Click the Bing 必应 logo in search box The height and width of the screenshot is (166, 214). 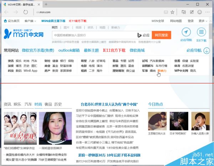(x=143, y=35)
